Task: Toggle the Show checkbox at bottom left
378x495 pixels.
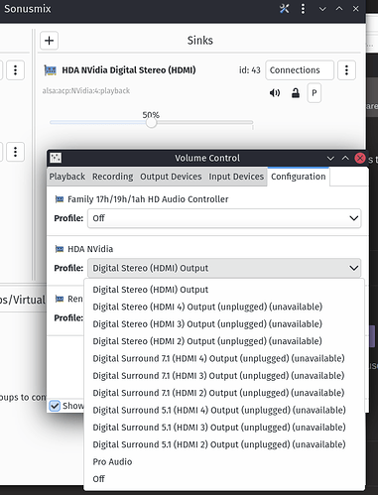Action: pos(55,406)
